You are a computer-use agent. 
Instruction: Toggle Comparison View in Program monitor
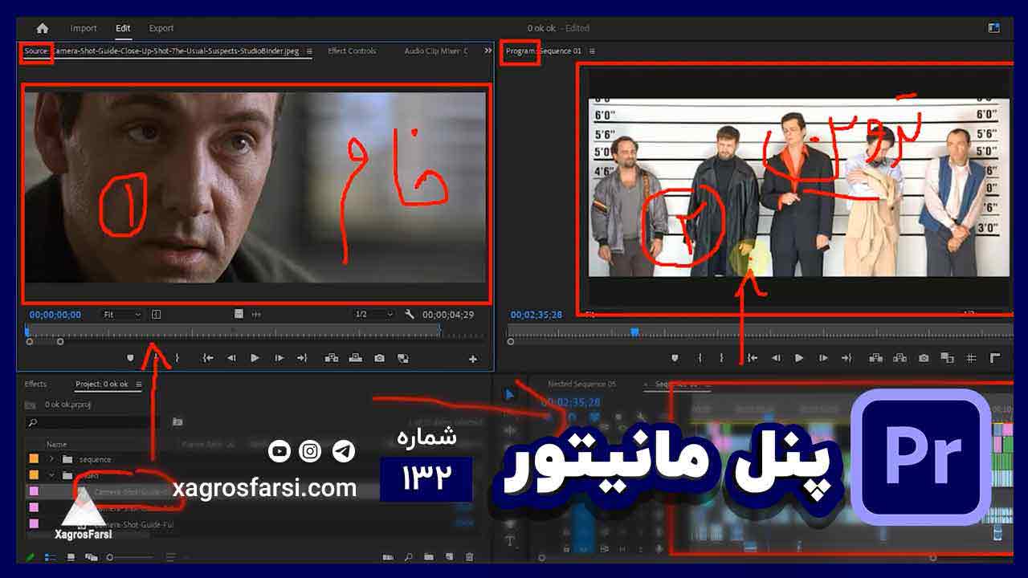[x=947, y=358]
